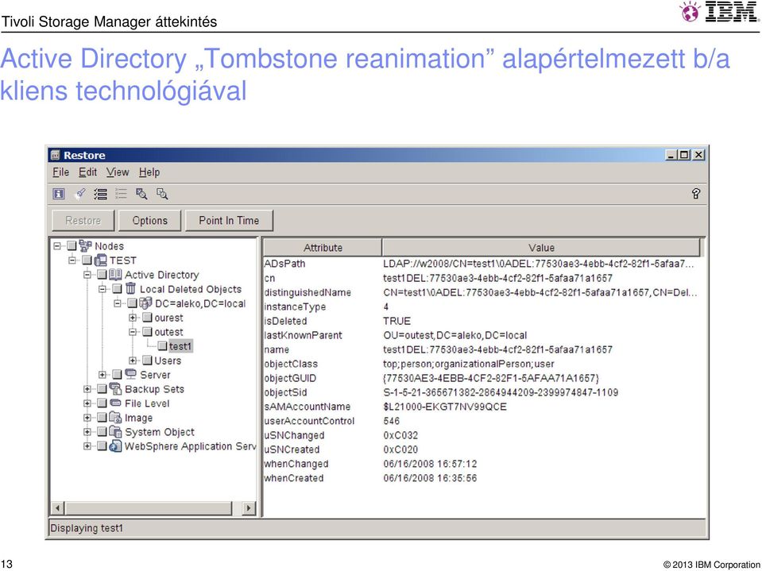This screenshot has width=762, height=571.
Task: Check the Users checkbox
Action: (x=147, y=361)
